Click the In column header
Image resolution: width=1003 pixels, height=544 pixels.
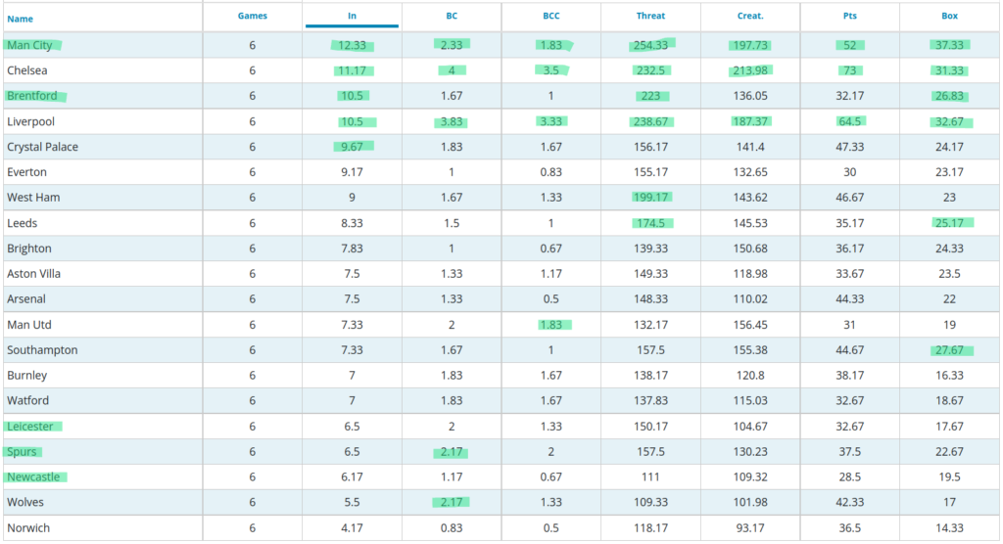[x=352, y=16]
